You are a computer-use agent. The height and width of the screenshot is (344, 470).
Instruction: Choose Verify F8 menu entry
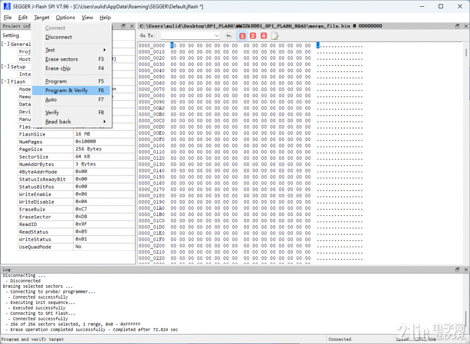(72, 112)
